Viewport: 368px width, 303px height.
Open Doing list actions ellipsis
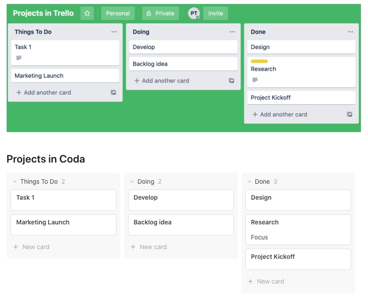(232, 32)
